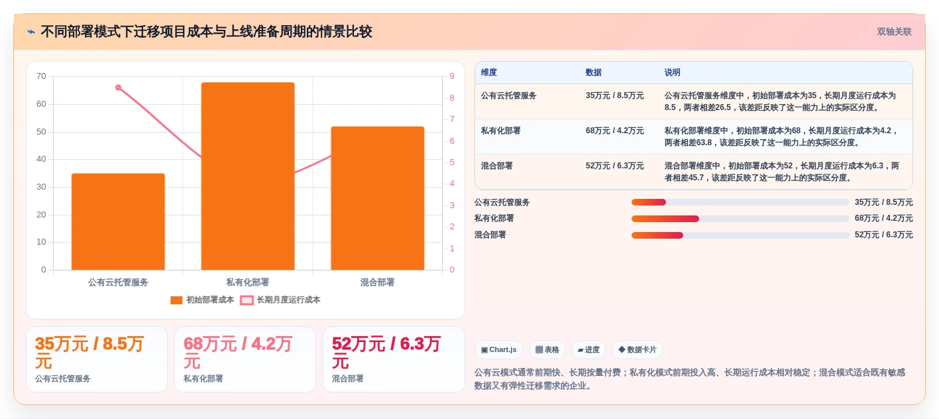Click the 说明 table column header
The height and width of the screenshot is (419, 939).
[x=673, y=72]
